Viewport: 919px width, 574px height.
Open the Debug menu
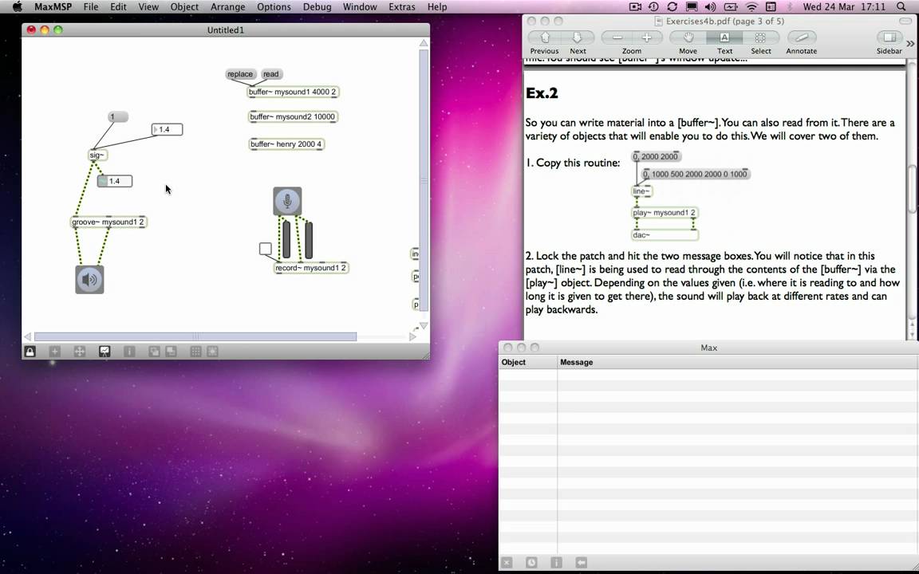pos(317,7)
